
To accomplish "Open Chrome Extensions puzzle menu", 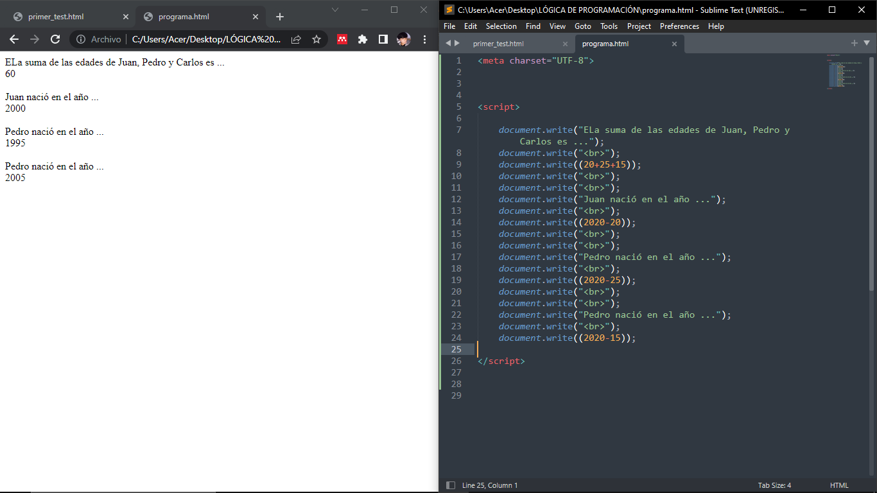I will [363, 39].
